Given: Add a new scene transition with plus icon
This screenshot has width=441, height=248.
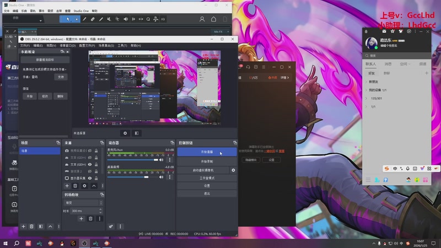Looking at the screenshot, I should (x=81, y=218).
